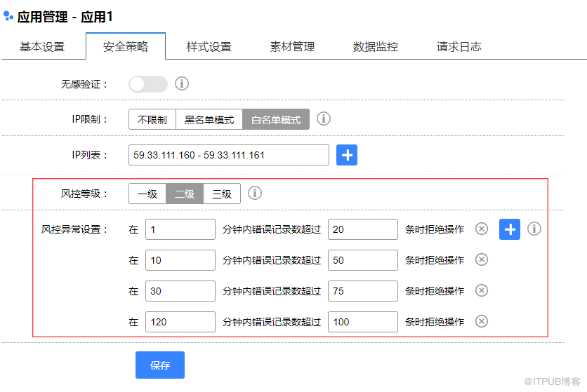Select 不限制 IP restriction mode
This screenshot has height=392, width=587.
pyautogui.click(x=152, y=119)
